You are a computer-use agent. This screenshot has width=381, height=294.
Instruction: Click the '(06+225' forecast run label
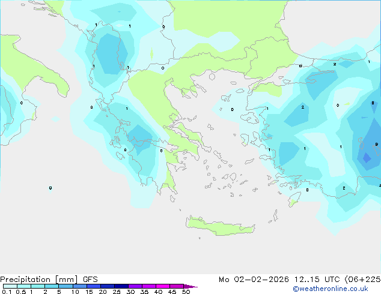363,280
